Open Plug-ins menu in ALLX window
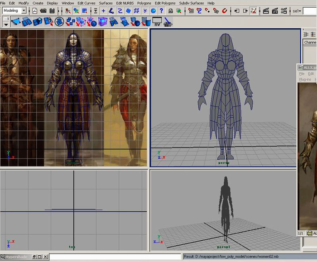Image resolution: width=317 pixels, height=262 pixels. click(305, 80)
